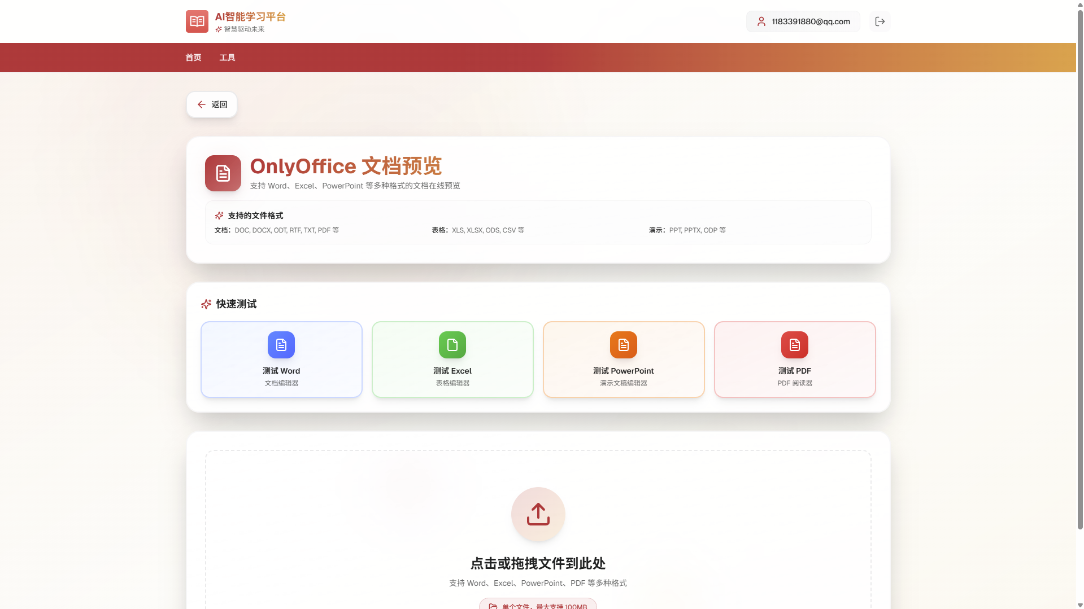The height and width of the screenshot is (609, 1084).
Task: Click the 演示文稿编辑器 subtitle
Action: pyautogui.click(x=624, y=383)
